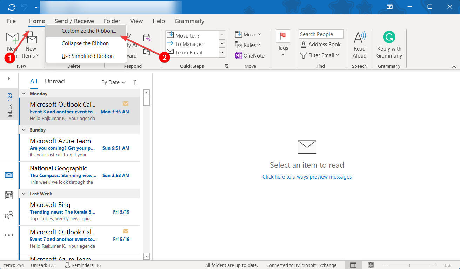Screen dimensions: 460x269
Task: Select the To Manager quick step
Action: [192, 44]
